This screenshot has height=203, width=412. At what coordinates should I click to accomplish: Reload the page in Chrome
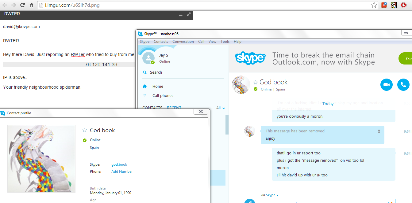[22, 5]
